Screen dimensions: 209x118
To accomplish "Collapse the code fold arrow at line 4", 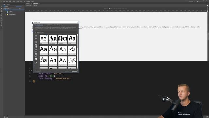I will [x=32, y=71].
